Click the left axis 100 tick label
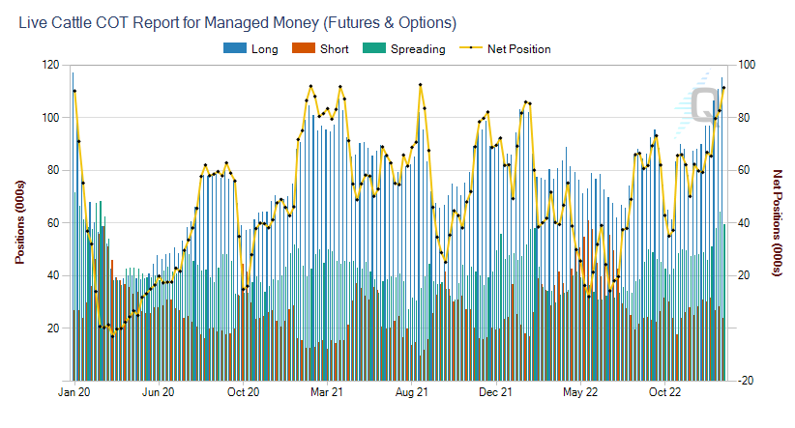This screenshot has height=428, width=795. pos(50,118)
